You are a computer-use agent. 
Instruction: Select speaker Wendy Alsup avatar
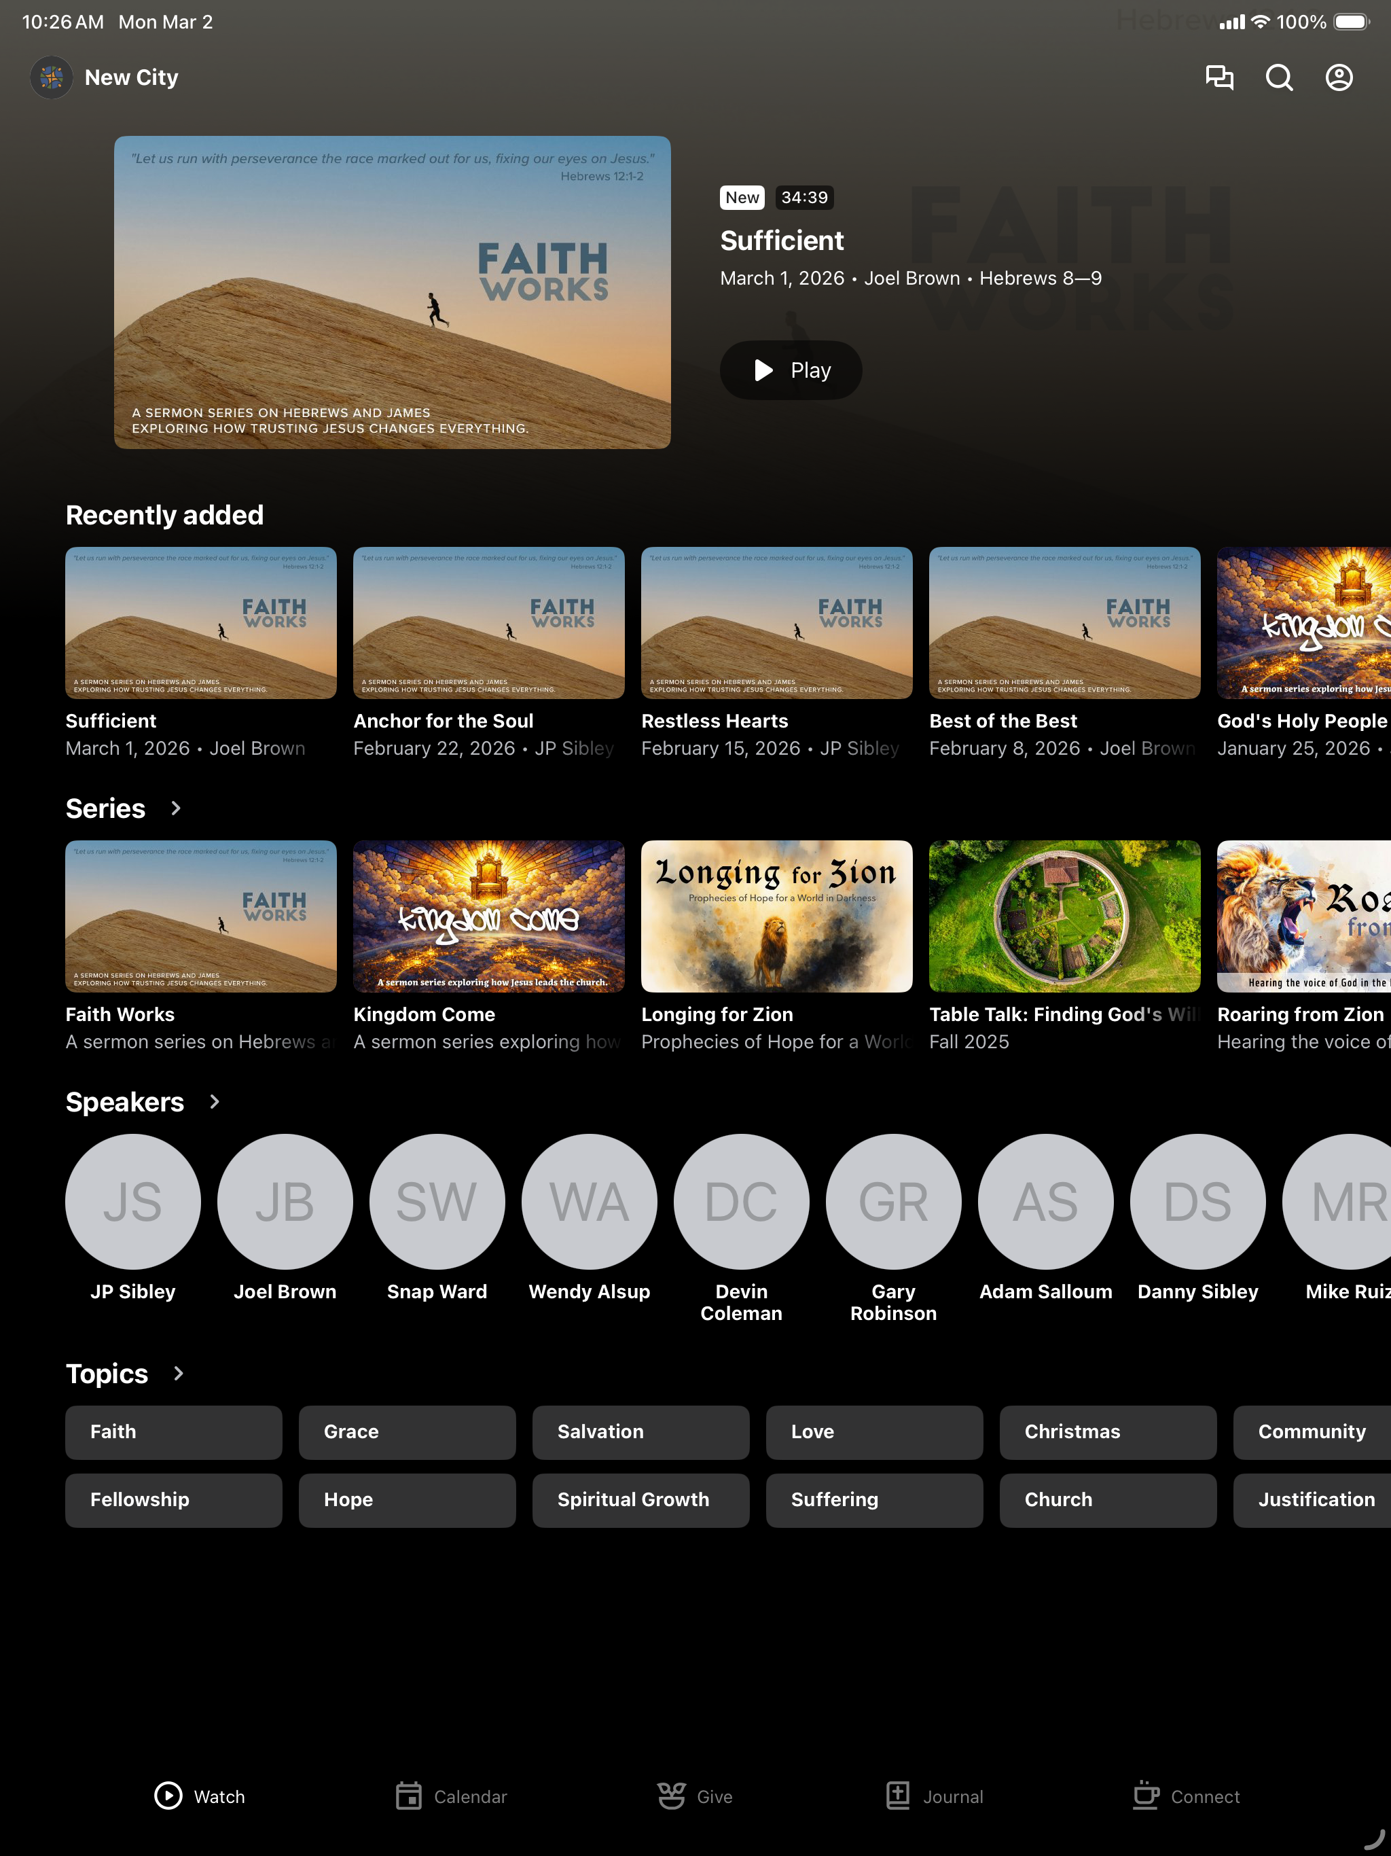(589, 1202)
